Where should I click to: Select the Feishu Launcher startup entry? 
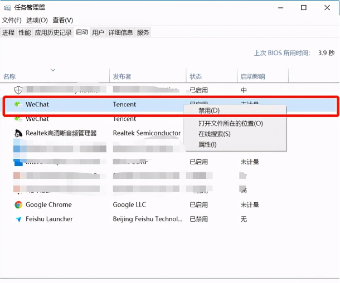[49, 219]
